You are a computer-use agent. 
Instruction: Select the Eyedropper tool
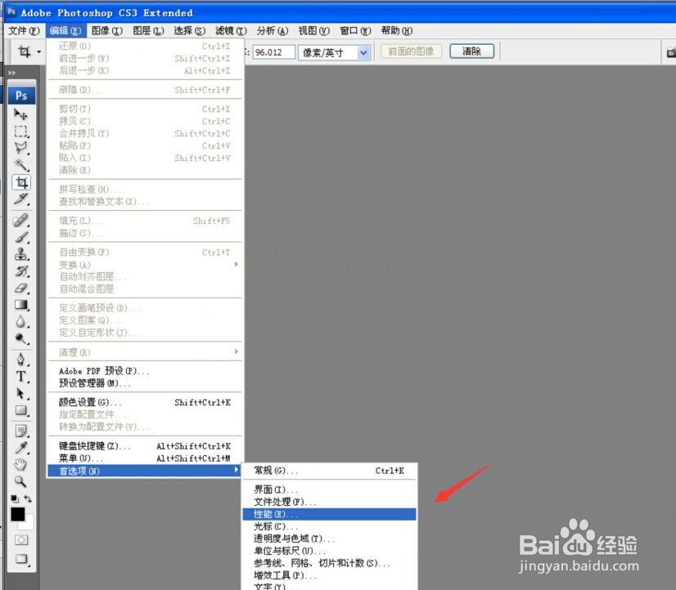[x=20, y=448]
